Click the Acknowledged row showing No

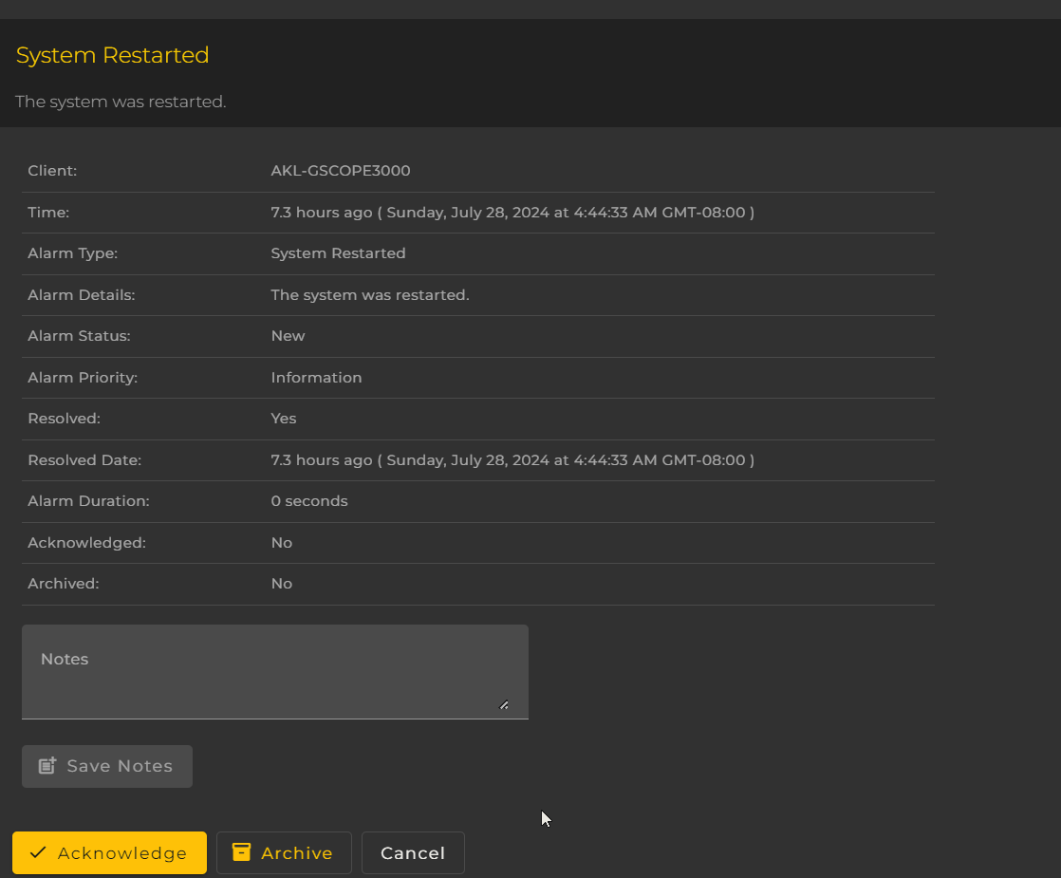pos(281,543)
